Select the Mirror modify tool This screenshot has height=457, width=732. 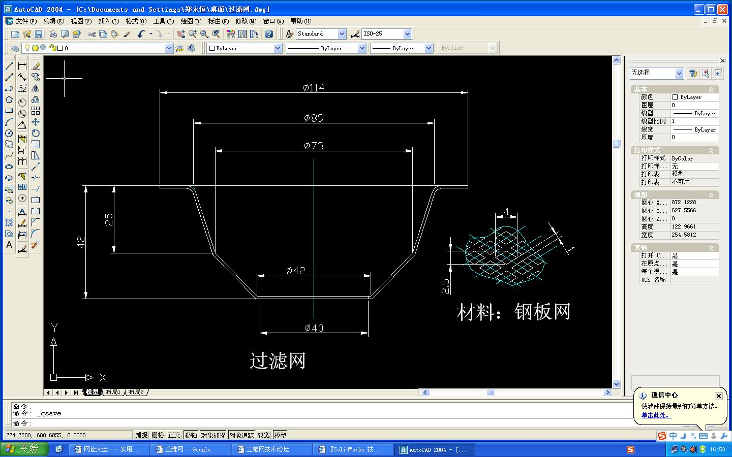(x=36, y=88)
